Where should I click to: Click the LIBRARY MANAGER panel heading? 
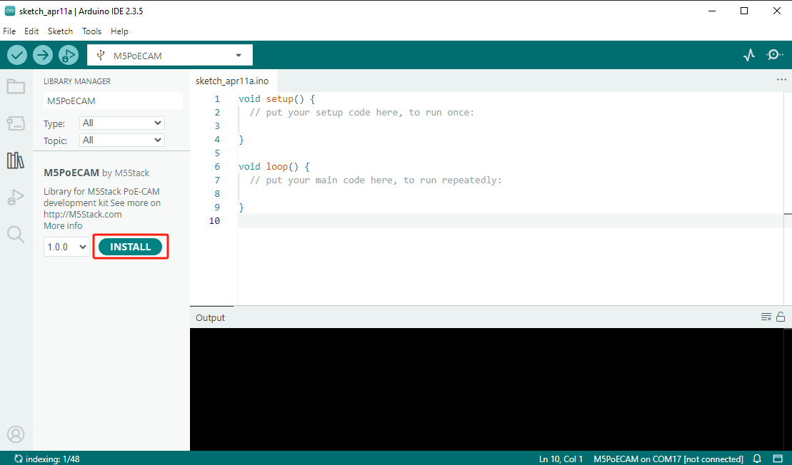tap(77, 81)
